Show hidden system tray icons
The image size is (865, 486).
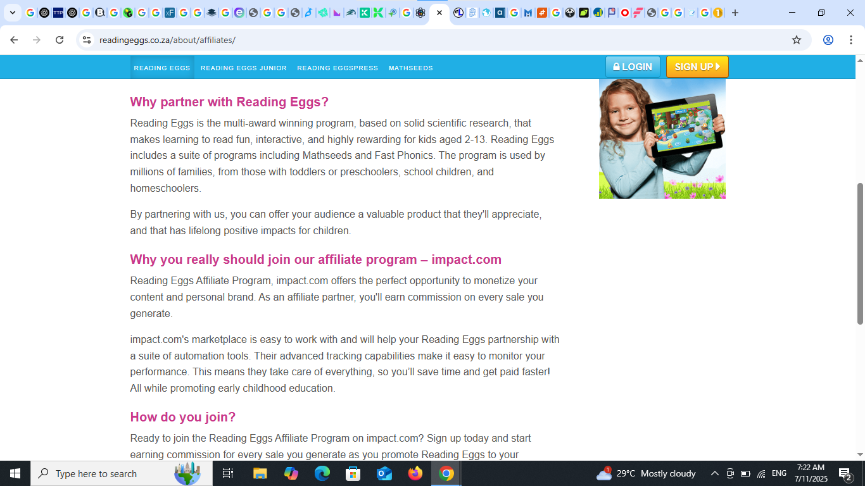[x=715, y=473]
